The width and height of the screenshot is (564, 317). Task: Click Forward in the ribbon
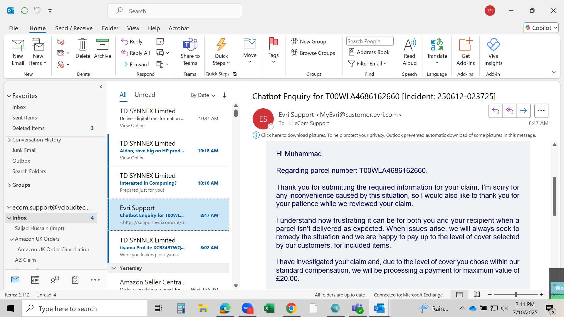click(x=135, y=64)
